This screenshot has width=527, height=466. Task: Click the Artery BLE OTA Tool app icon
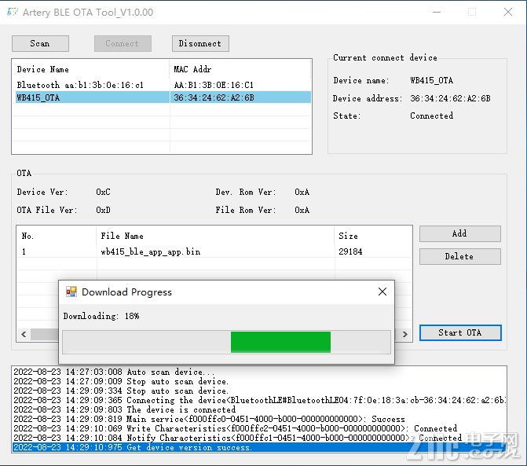click(13, 12)
